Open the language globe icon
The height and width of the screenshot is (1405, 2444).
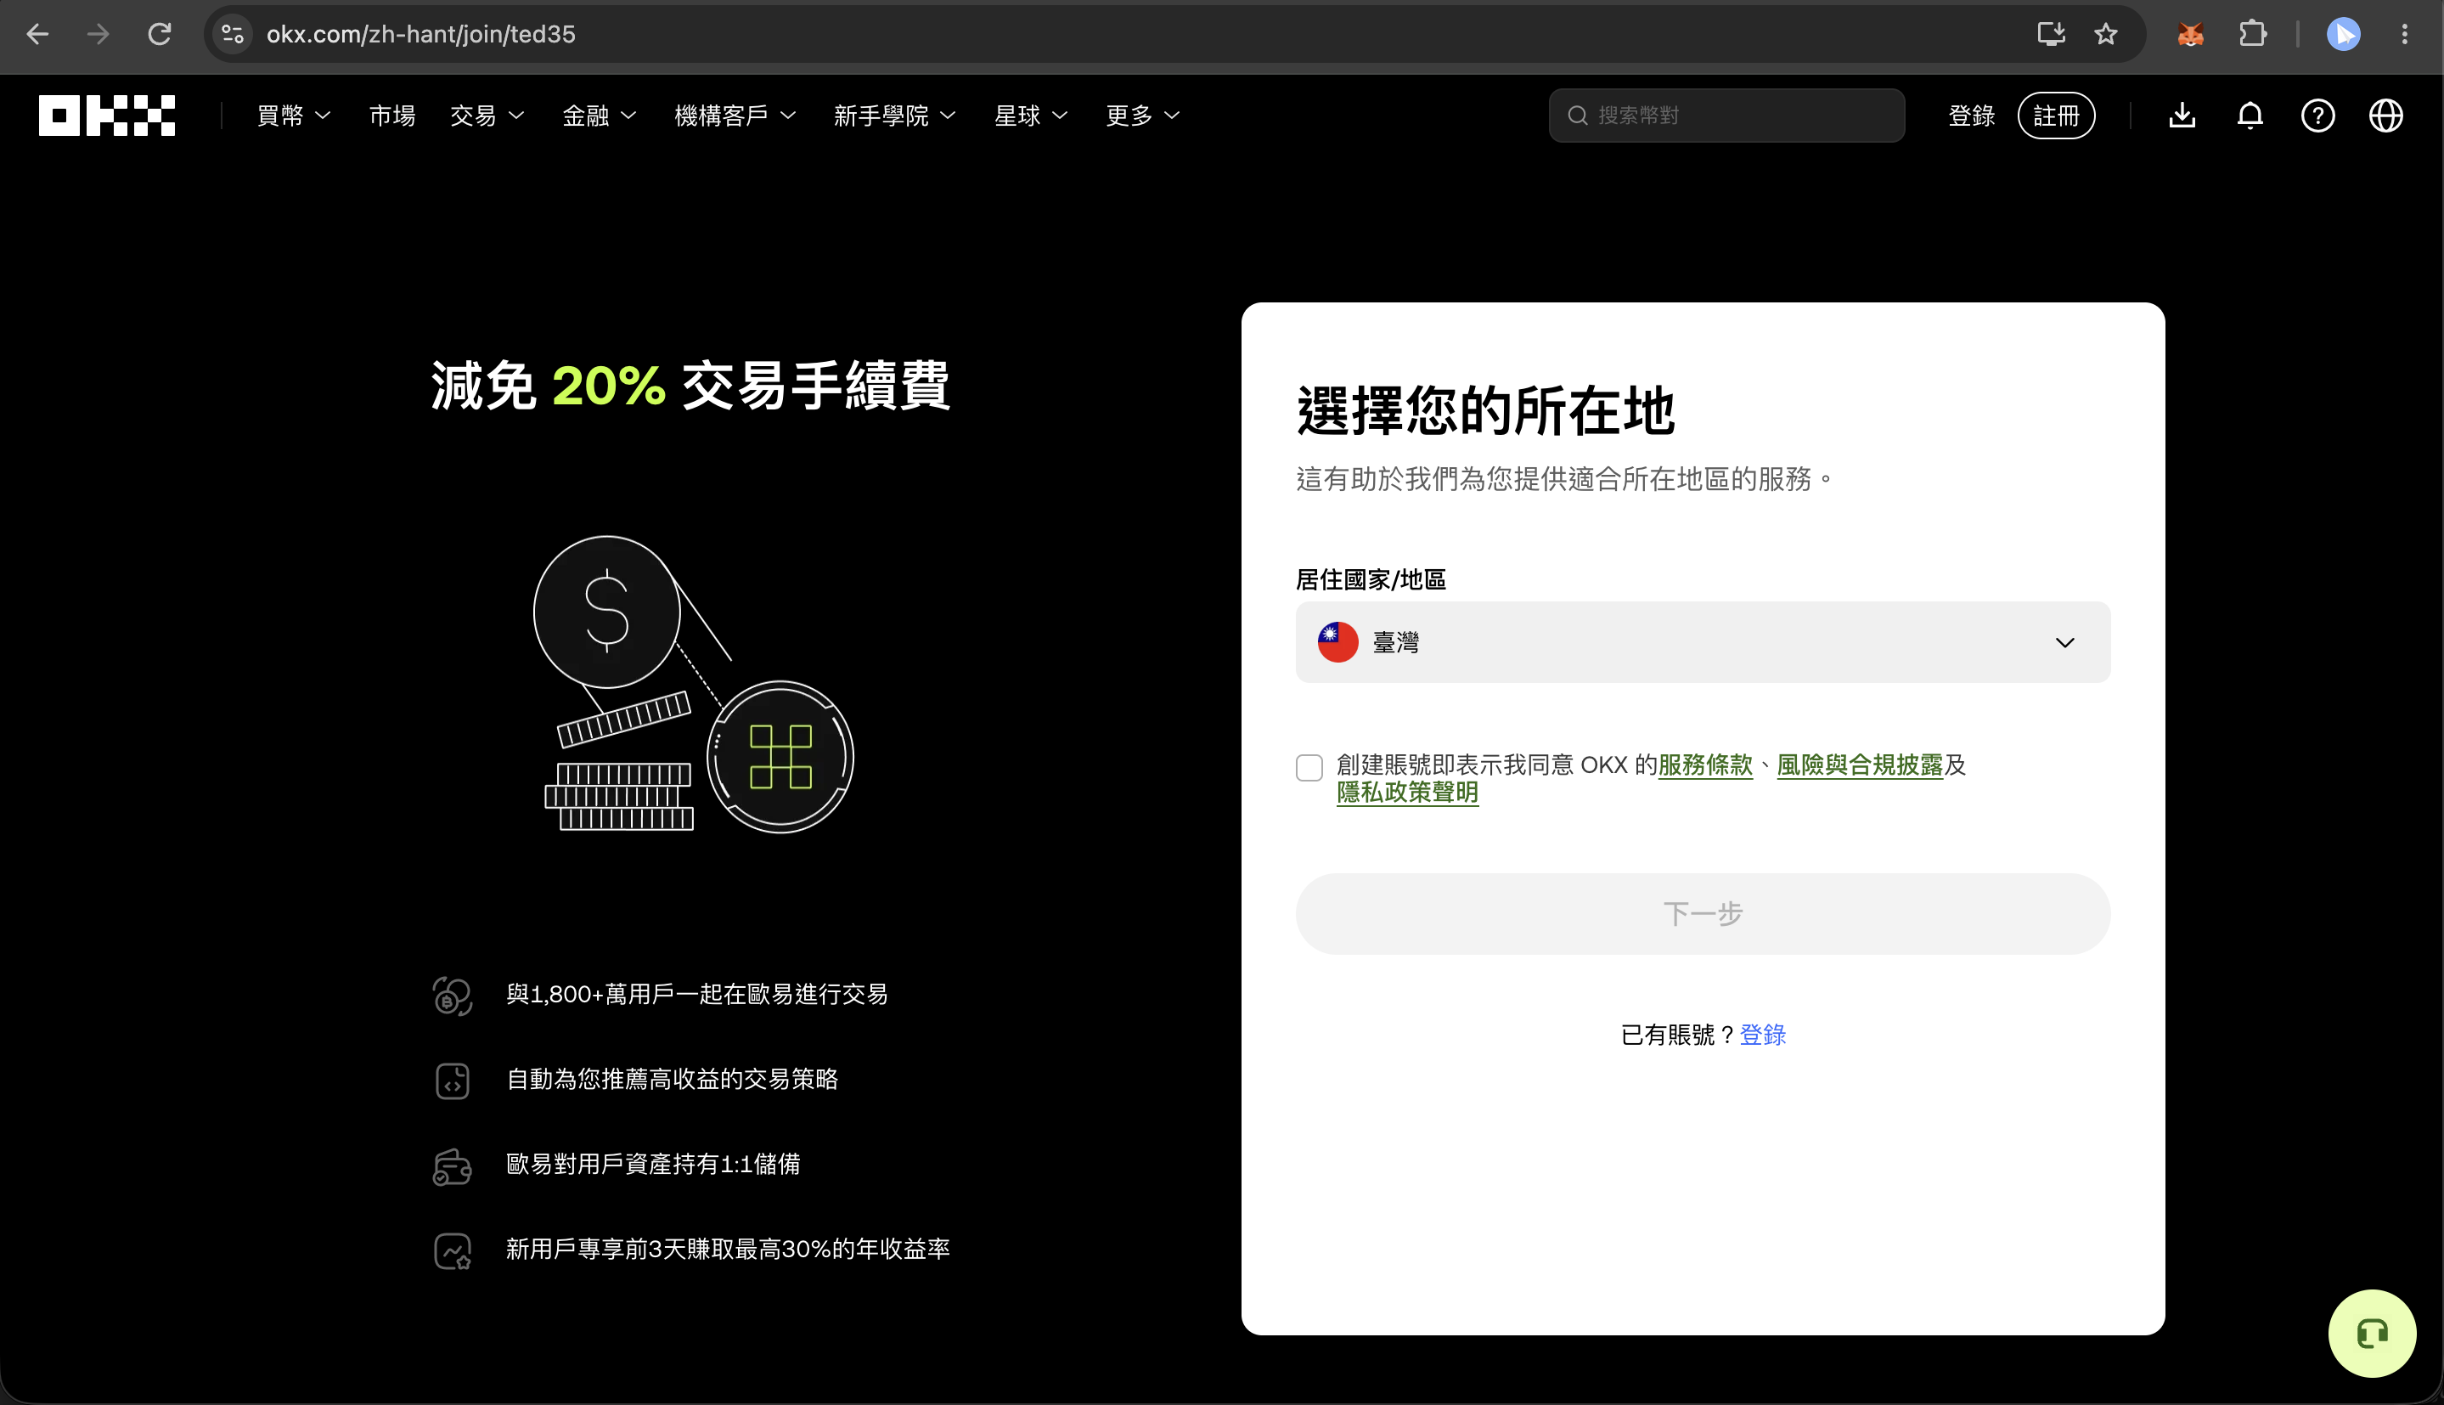(2386, 116)
